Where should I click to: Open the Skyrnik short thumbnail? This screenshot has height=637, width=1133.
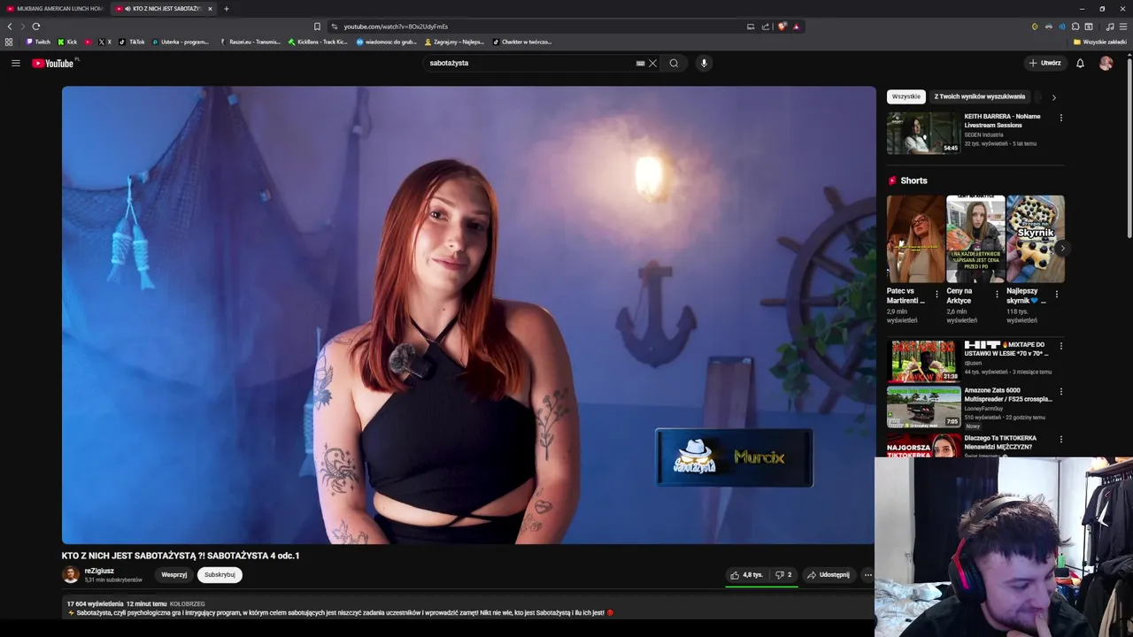tap(1036, 239)
